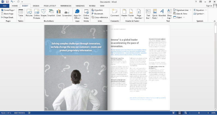Screen dimensions: 217x115
Task: Zoom in with plus button
Action: [x=208, y=113]
